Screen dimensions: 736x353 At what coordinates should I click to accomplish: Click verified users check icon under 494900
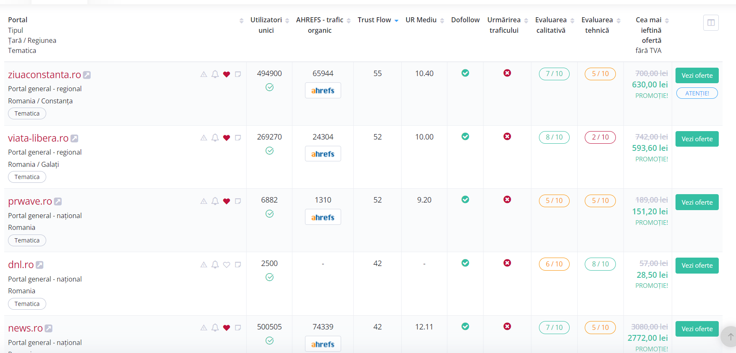coord(270,87)
